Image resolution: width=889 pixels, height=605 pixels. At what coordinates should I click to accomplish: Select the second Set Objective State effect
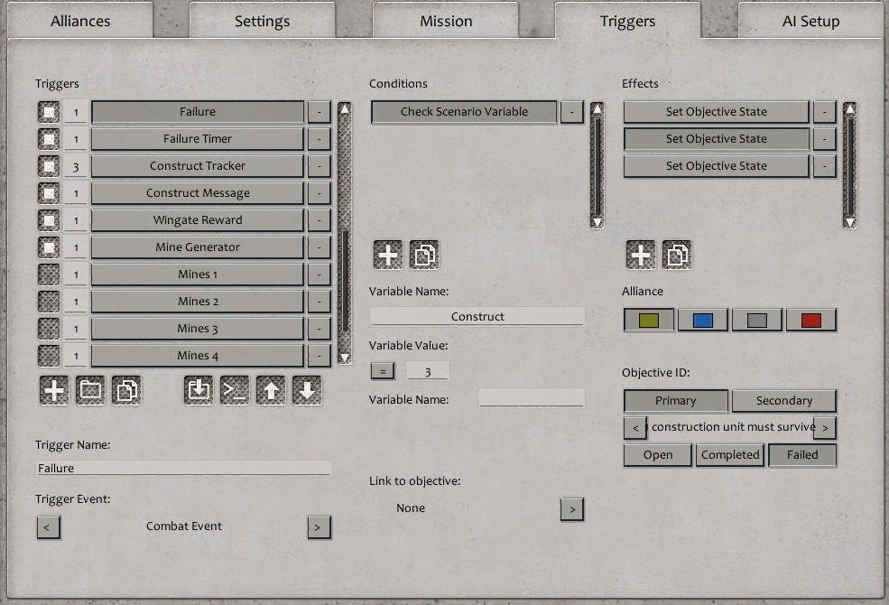pyautogui.click(x=717, y=139)
